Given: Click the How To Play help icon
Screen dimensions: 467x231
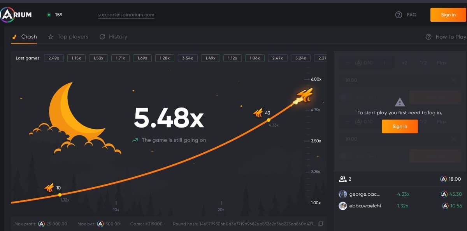Looking at the screenshot, I should tap(428, 37).
